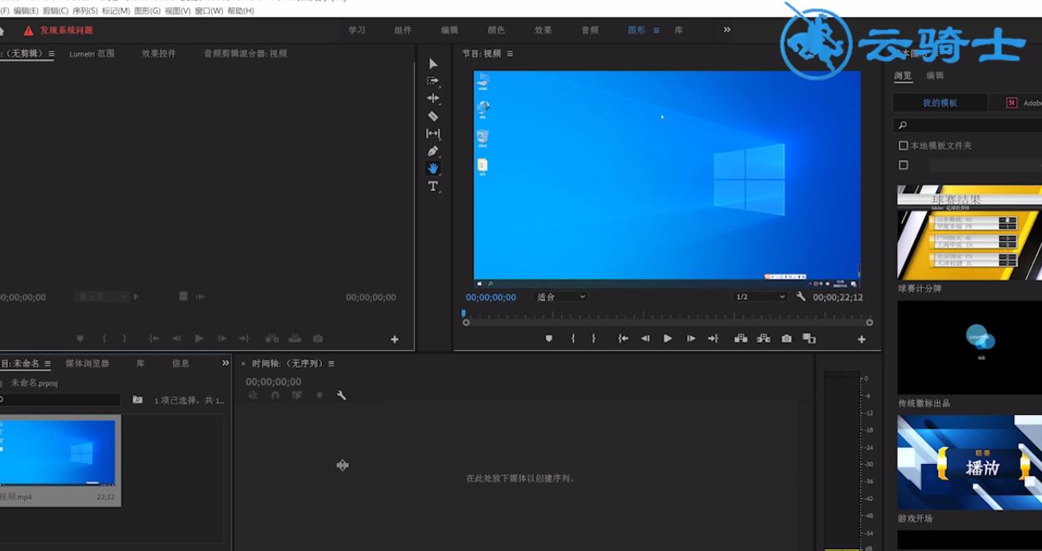Select the Hand tool
The height and width of the screenshot is (551, 1042).
pos(433,168)
